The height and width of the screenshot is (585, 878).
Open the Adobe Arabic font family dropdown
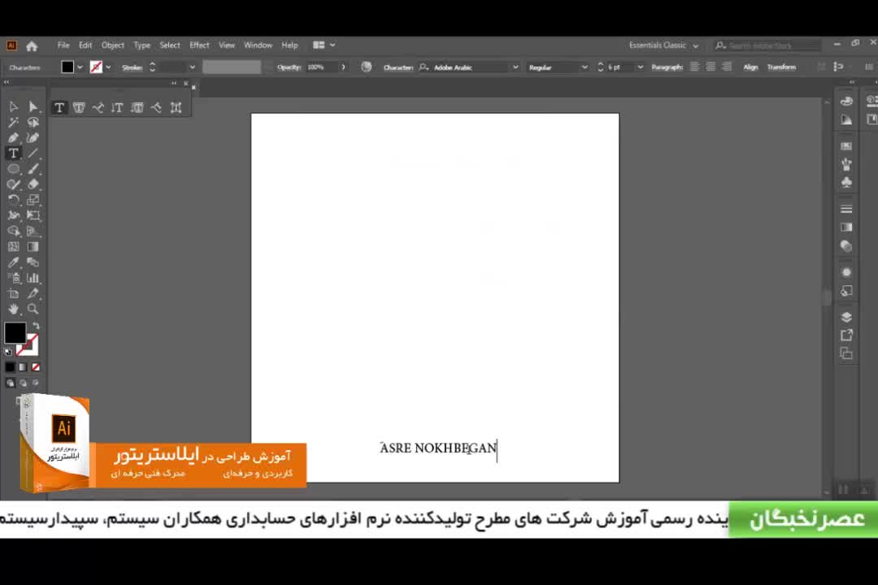(515, 67)
